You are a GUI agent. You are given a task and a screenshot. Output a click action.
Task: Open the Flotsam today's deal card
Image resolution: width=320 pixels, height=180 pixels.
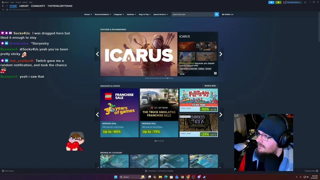(199, 100)
